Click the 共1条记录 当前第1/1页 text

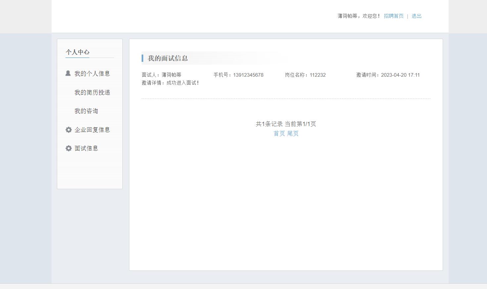[286, 124]
